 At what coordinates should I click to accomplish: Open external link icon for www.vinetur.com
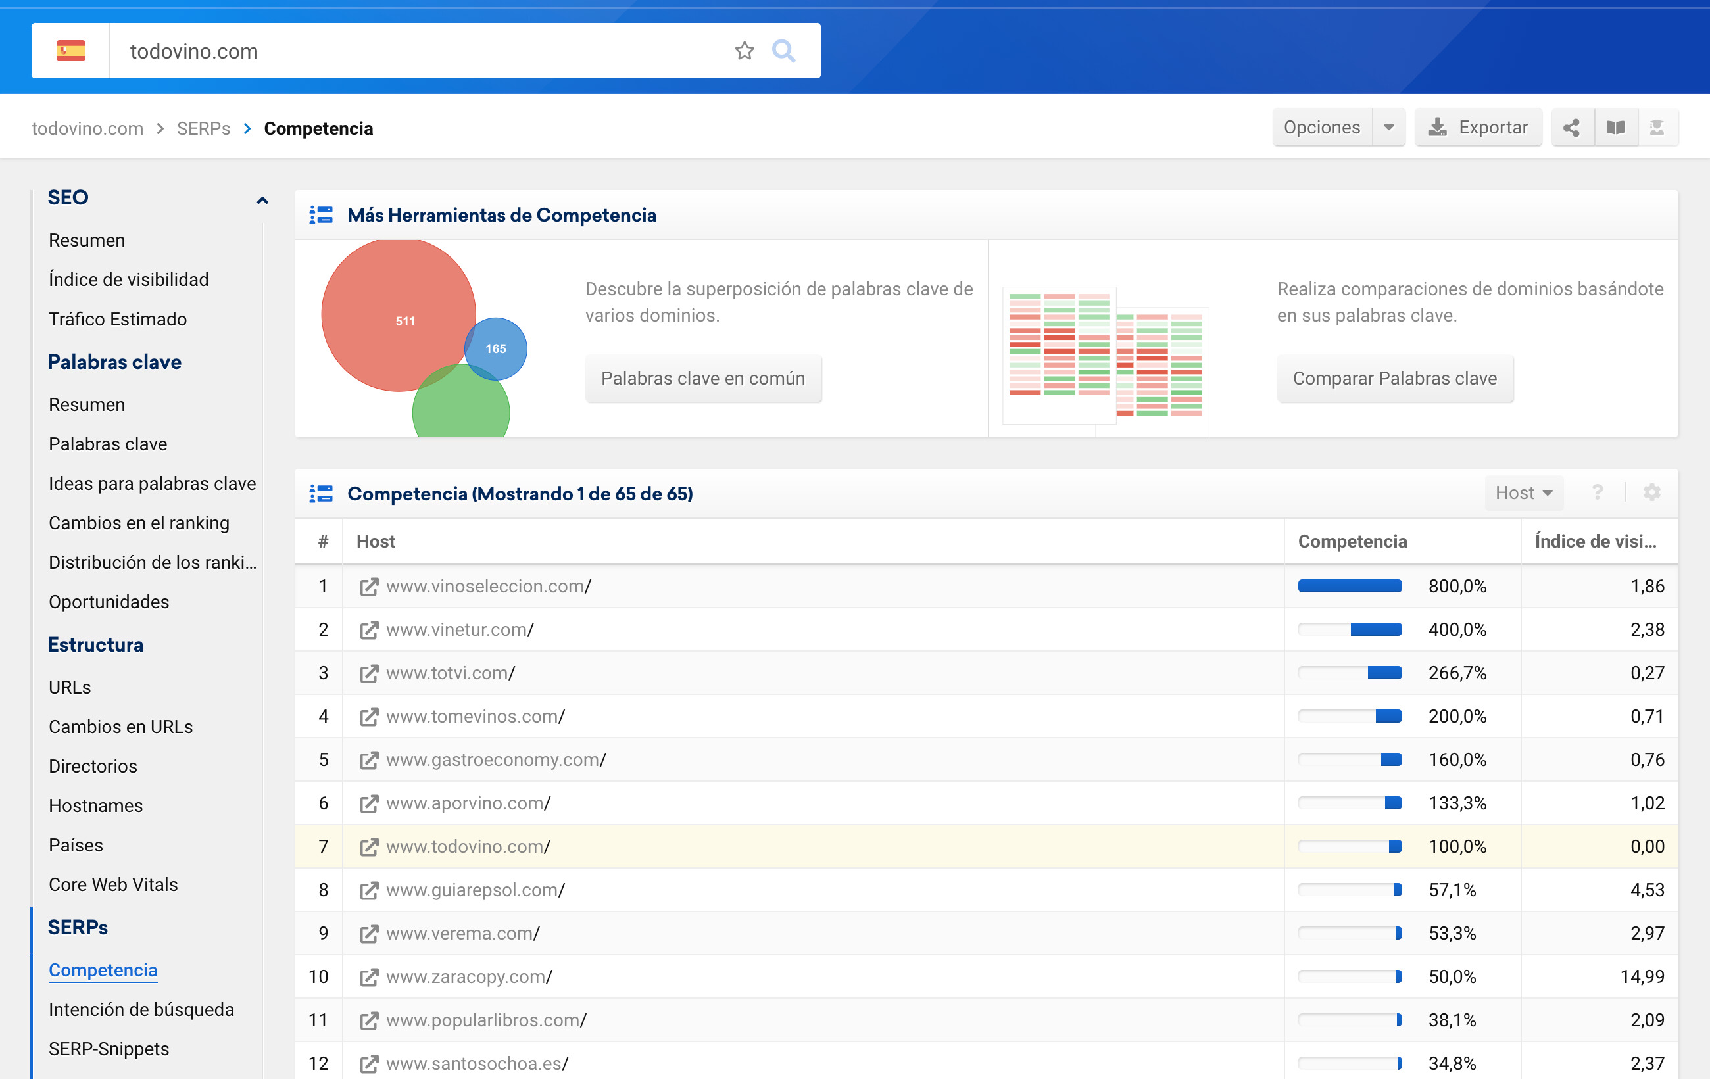[368, 631]
